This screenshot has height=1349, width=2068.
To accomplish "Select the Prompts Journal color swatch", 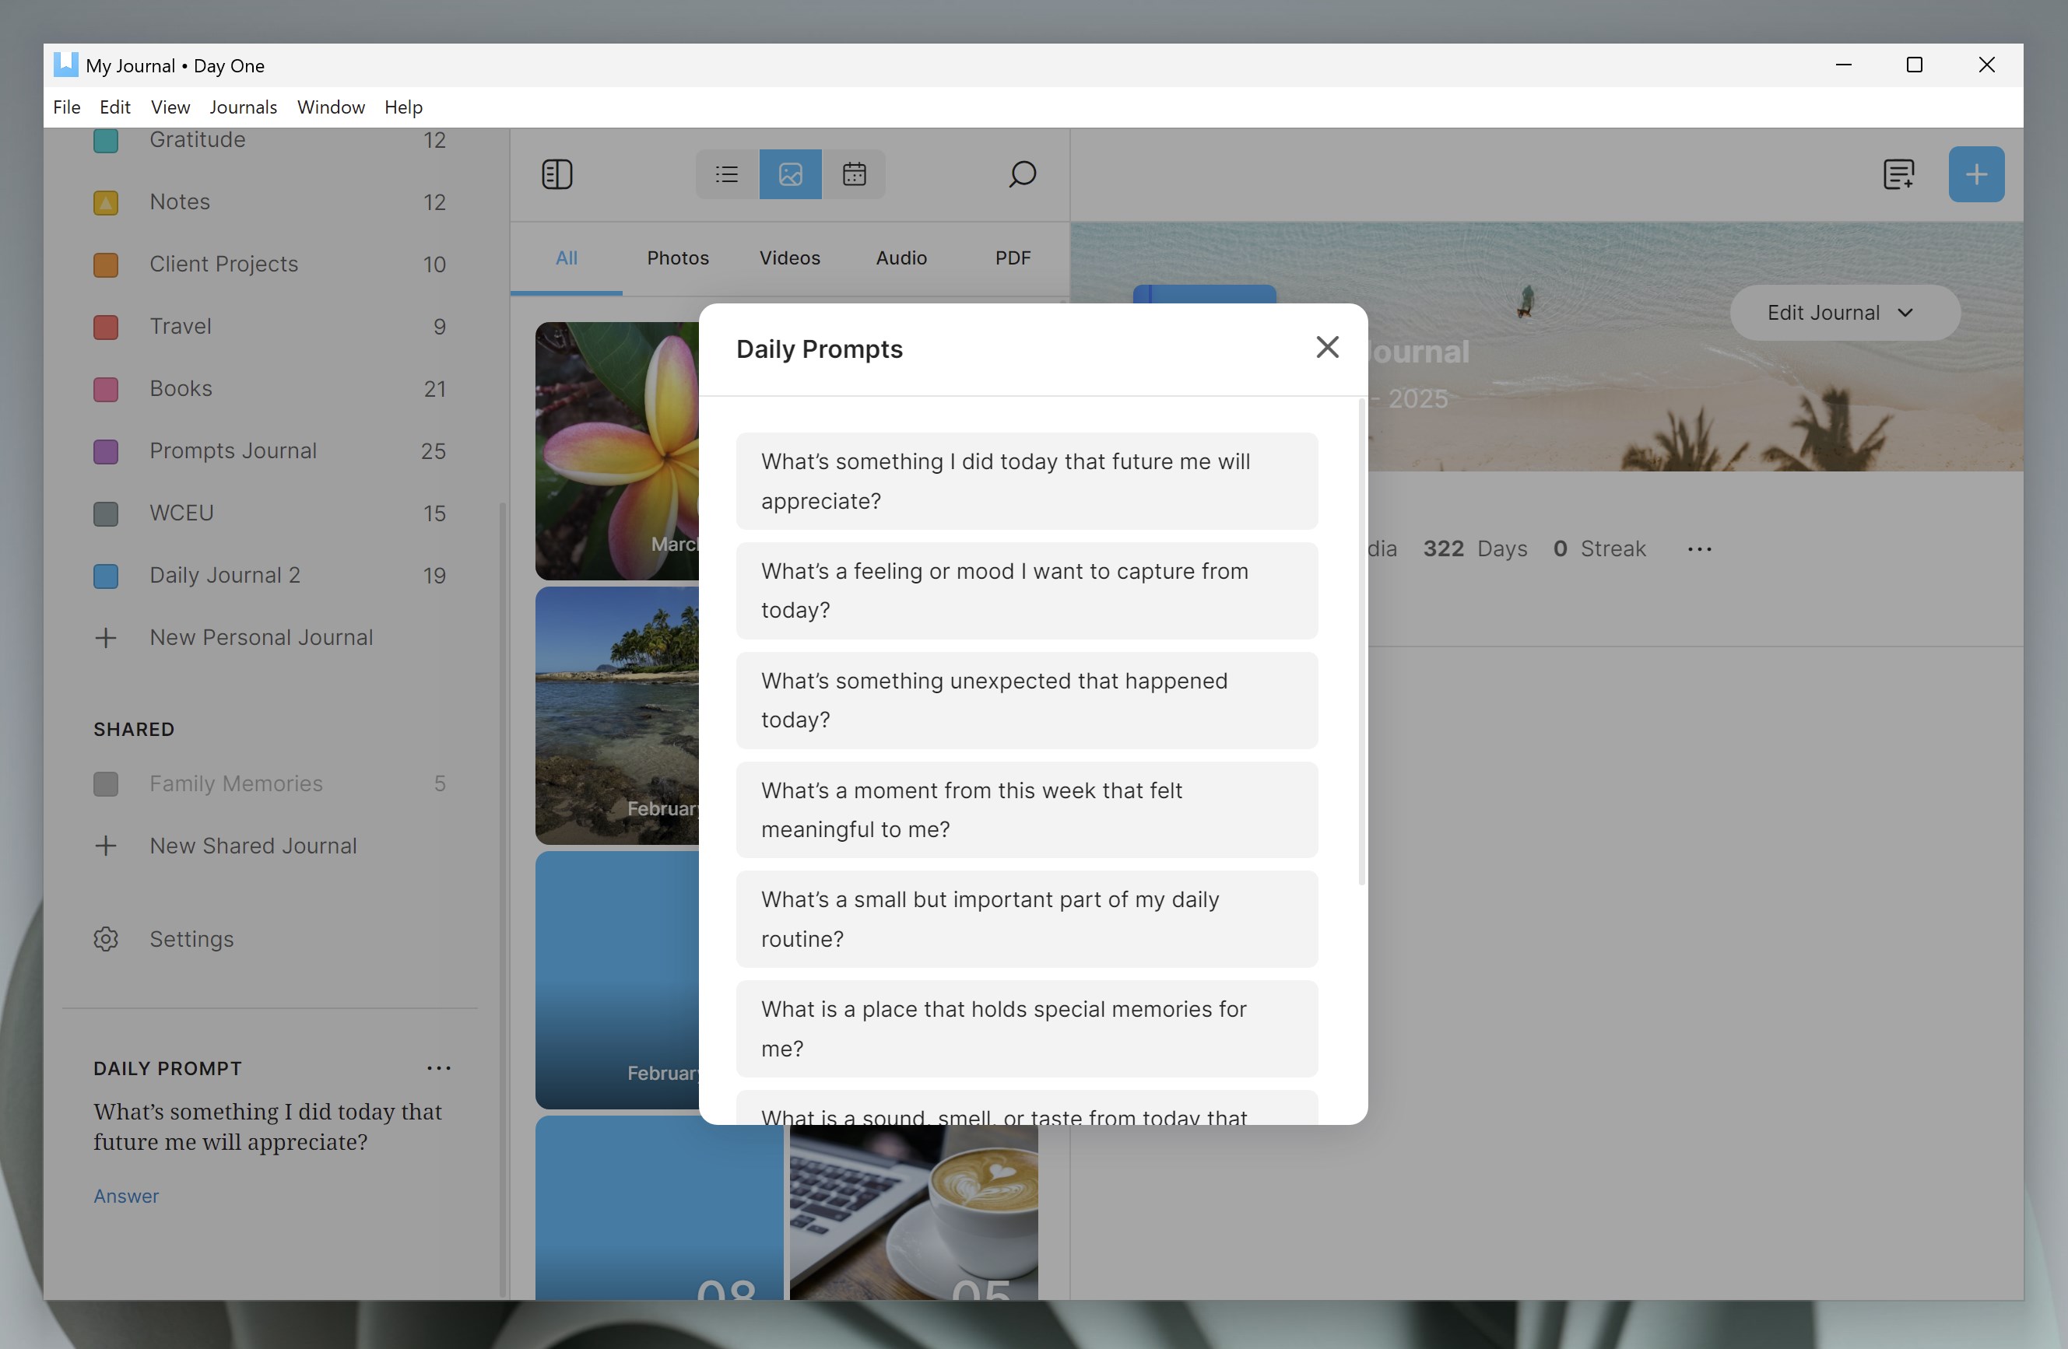I will (x=106, y=450).
